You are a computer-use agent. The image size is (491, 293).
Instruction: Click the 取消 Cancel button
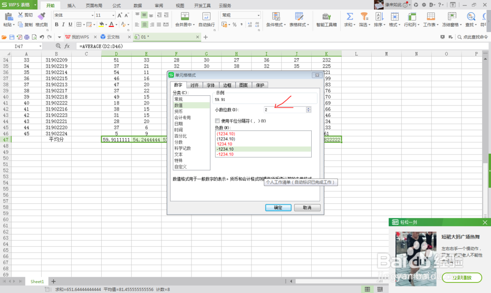tap(307, 208)
